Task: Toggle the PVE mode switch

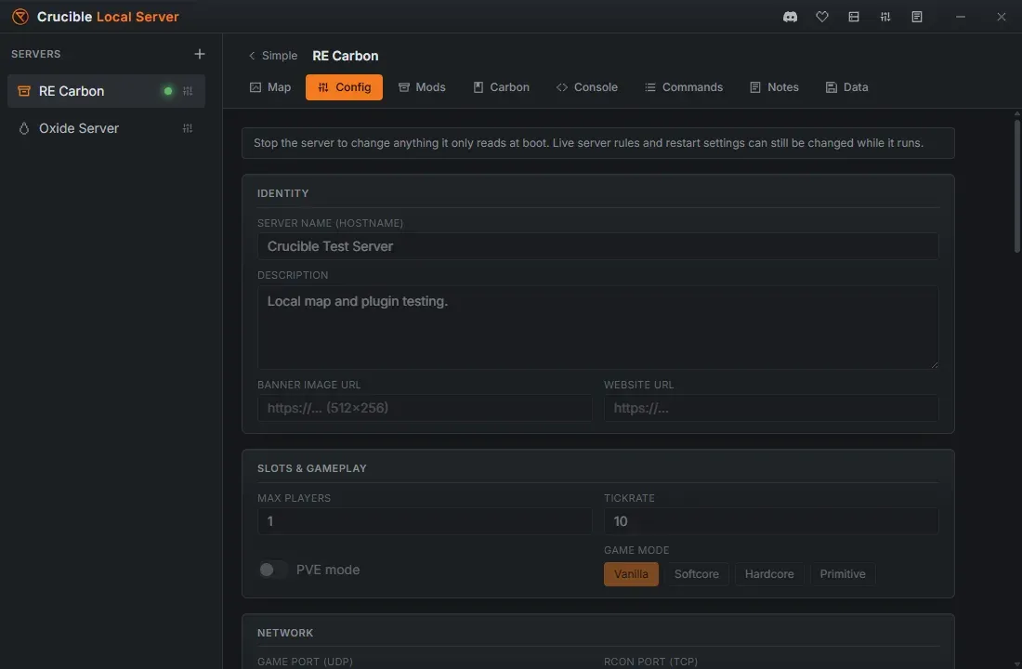Action: click(x=272, y=570)
